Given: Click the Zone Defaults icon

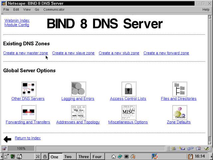Looking at the screenshot, I should [179, 112].
